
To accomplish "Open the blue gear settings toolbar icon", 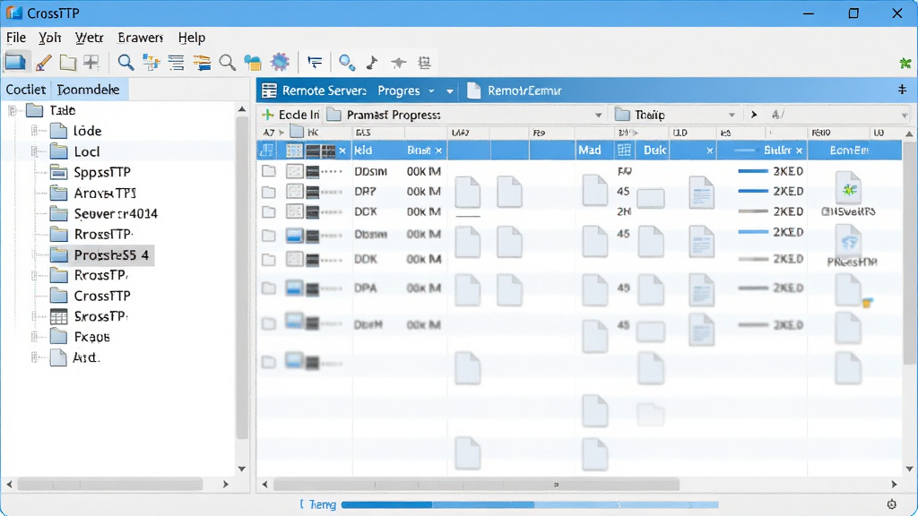I will [x=280, y=62].
